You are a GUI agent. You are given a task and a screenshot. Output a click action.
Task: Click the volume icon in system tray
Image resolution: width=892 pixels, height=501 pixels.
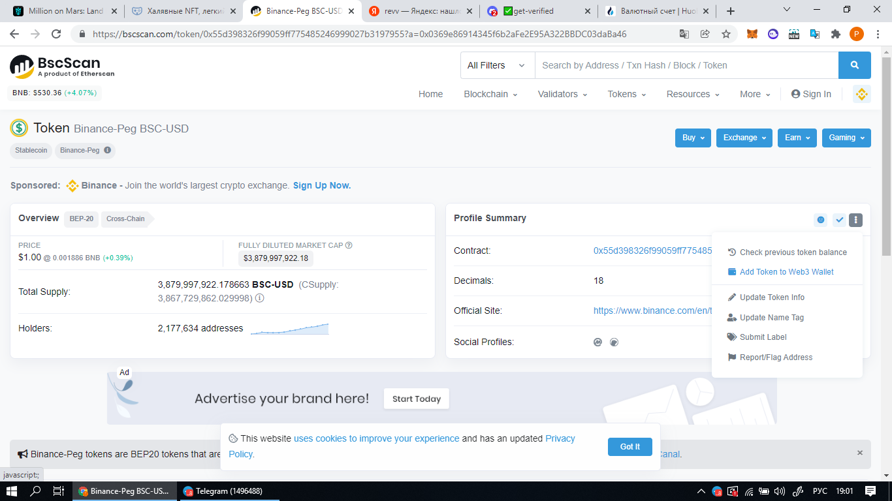[x=780, y=491]
